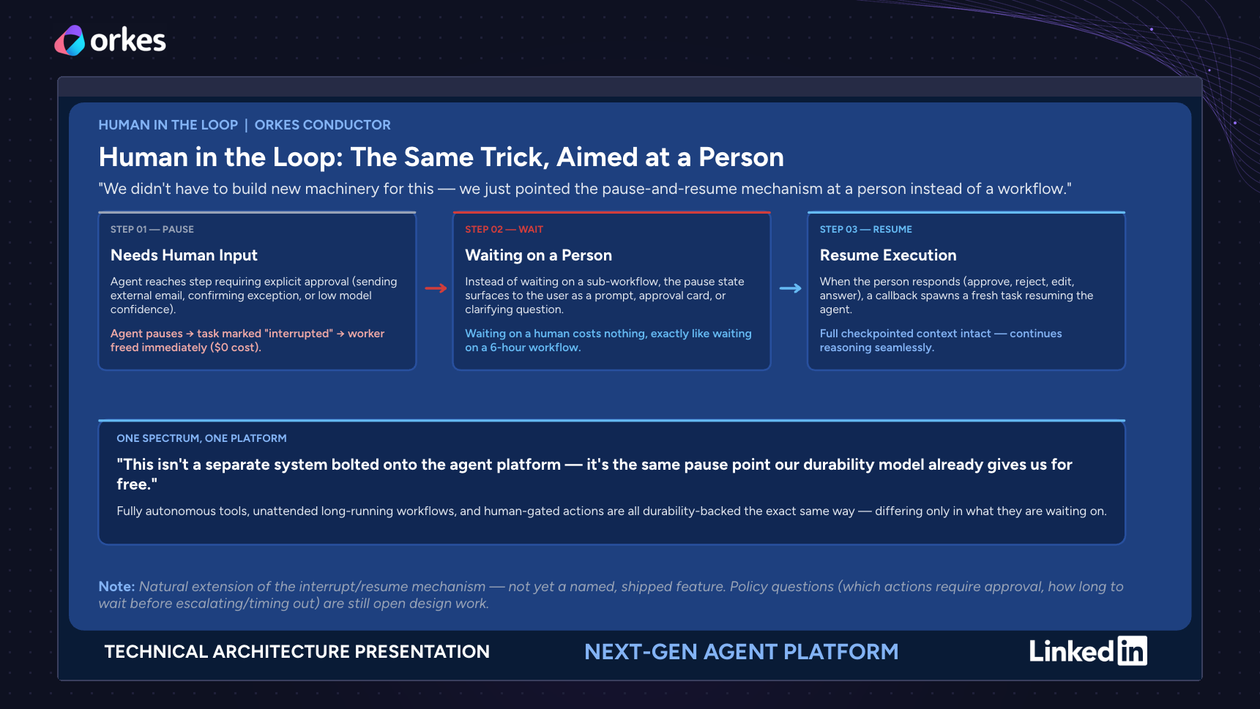Click the 'Linked' wordmark in the footer

(1071, 651)
